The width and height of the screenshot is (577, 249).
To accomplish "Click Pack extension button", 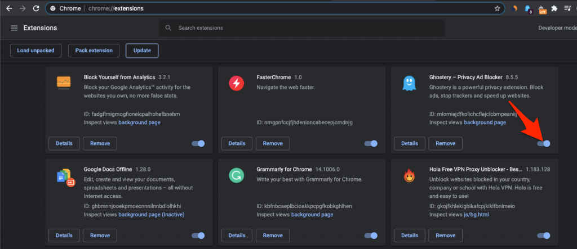I will coord(94,51).
